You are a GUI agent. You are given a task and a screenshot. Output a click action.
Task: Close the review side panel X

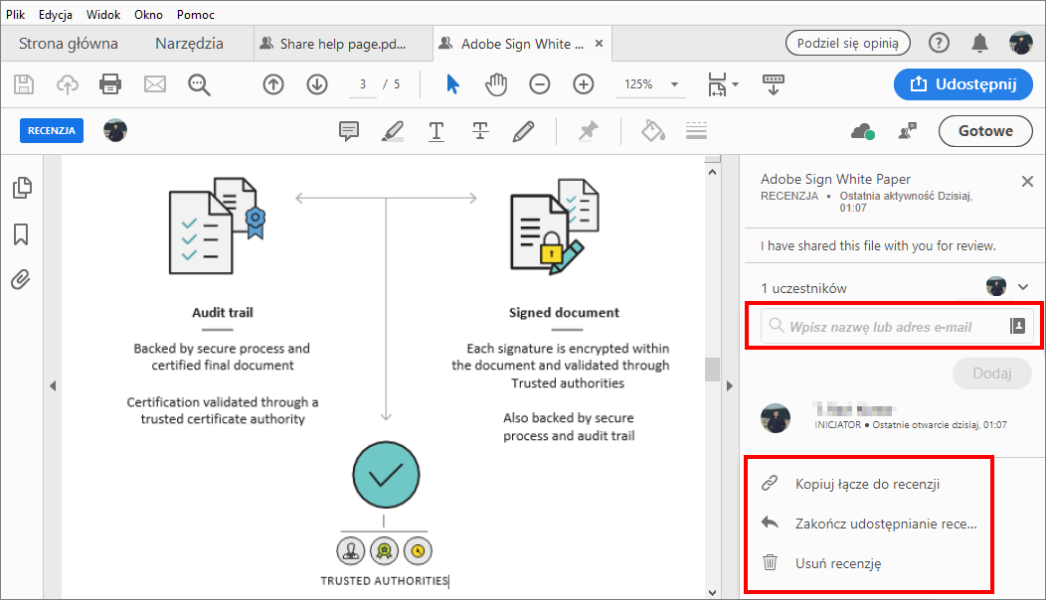click(x=1027, y=181)
